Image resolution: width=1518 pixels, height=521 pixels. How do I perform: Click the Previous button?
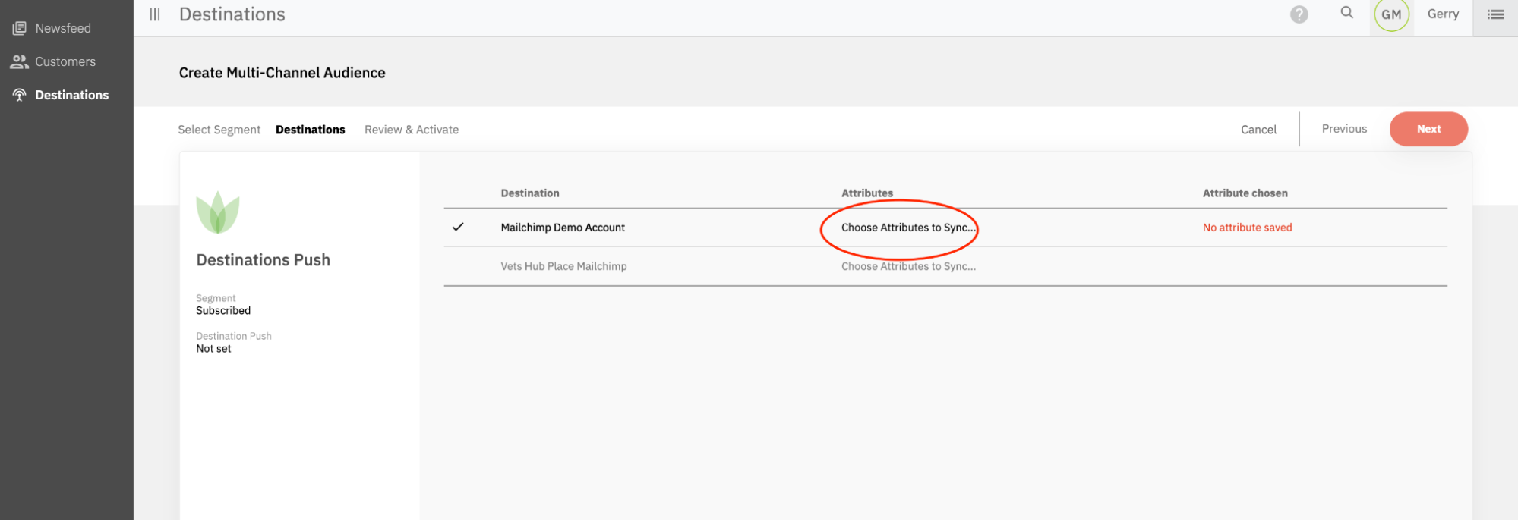pyautogui.click(x=1344, y=129)
